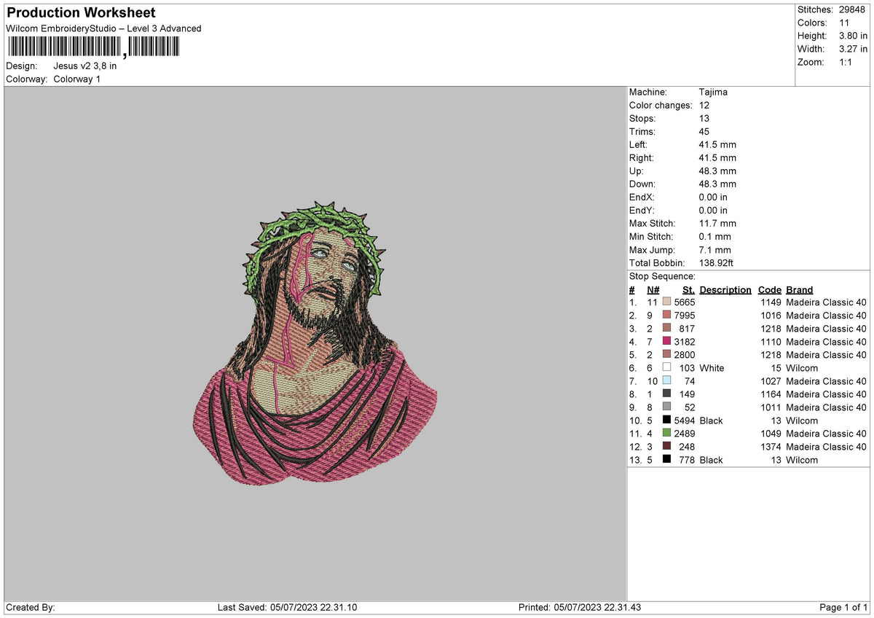Click the 'Page 1 of 1' indicator
Image resolution: width=874 pixels, height=618 pixels.
(x=843, y=607)
